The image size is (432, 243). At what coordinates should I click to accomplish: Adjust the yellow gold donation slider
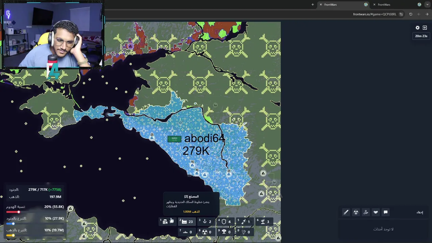tap(35, 235)
